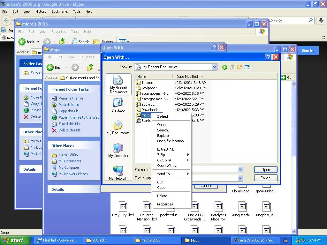Open Katalyst's Place.rbxl file icon
The height and width of the screenshot is (245, 327).
pyautogui.click(x=218, y=206)
